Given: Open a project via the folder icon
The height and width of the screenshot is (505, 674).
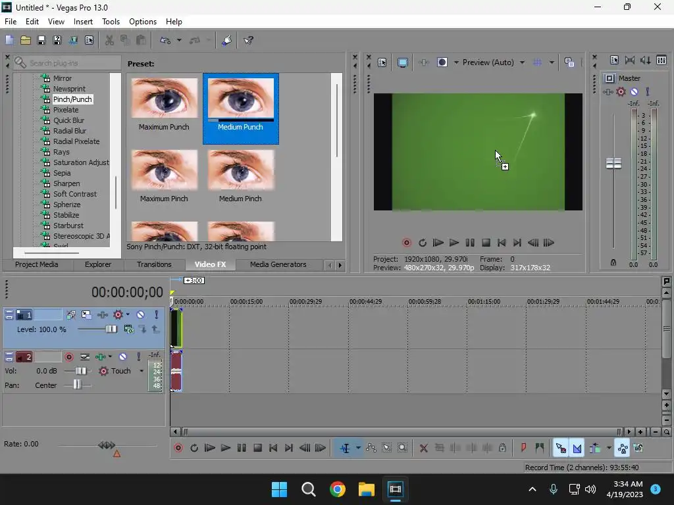Looking at the screenshot, I should coord(26,40).
